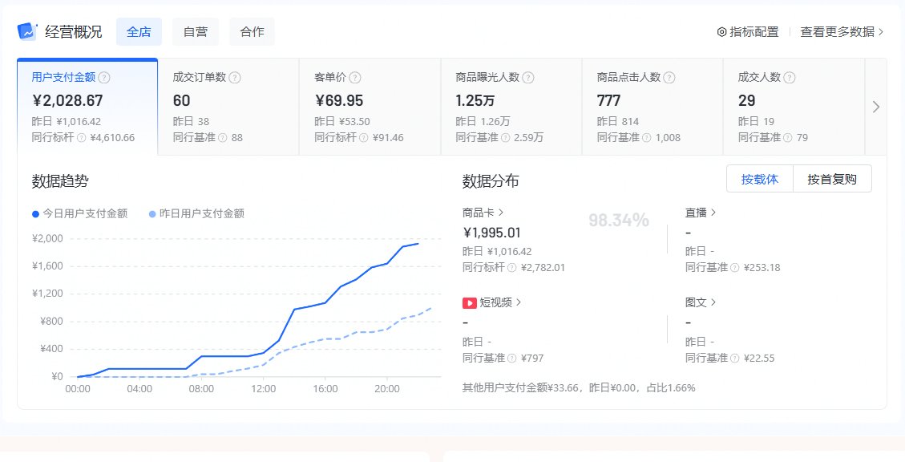Image resolution: width=905 pixels, height=462 pixels.
Task: Switch to the 自营 tab
Action: point(195,31)
